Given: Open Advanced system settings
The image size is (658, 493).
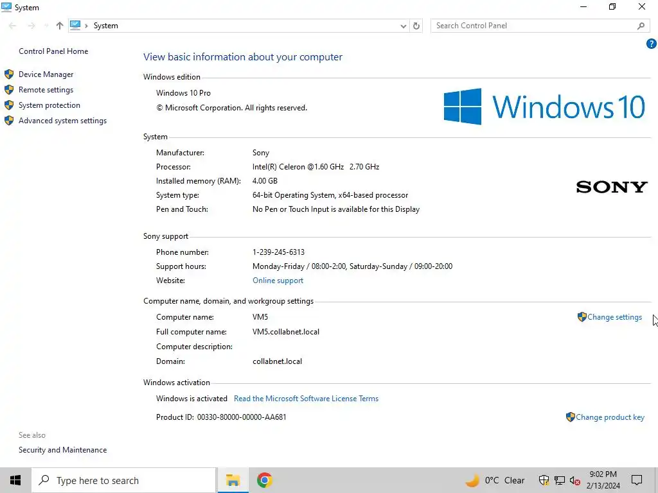Looking at the screenshot, I should 62,121.
